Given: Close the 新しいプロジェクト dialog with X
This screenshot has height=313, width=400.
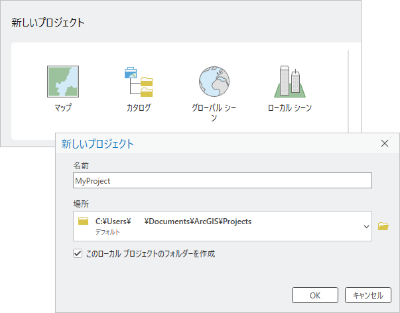Looking at the screenshot, I should (x=384, y=143).
